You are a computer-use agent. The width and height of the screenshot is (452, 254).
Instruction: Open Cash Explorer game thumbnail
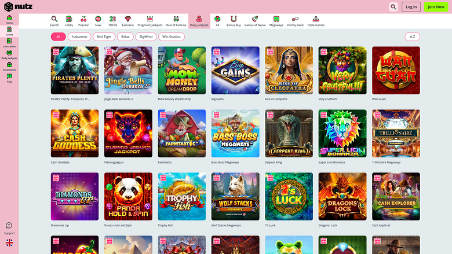tap(396, 197)
